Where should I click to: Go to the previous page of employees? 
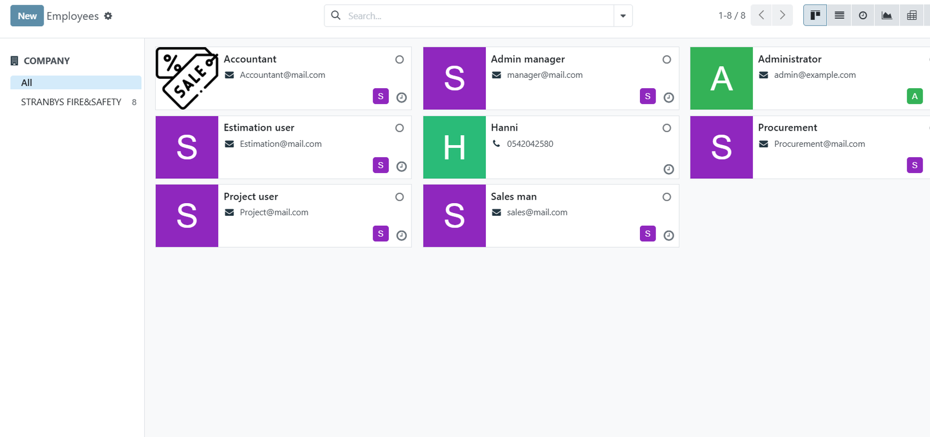(761, 16)
